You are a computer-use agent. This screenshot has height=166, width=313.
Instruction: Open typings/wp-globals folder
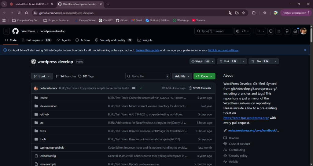(52, 147)
